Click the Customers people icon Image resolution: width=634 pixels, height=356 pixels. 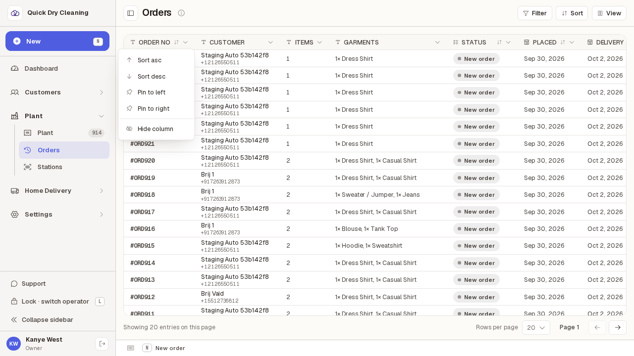click(15, 92)
